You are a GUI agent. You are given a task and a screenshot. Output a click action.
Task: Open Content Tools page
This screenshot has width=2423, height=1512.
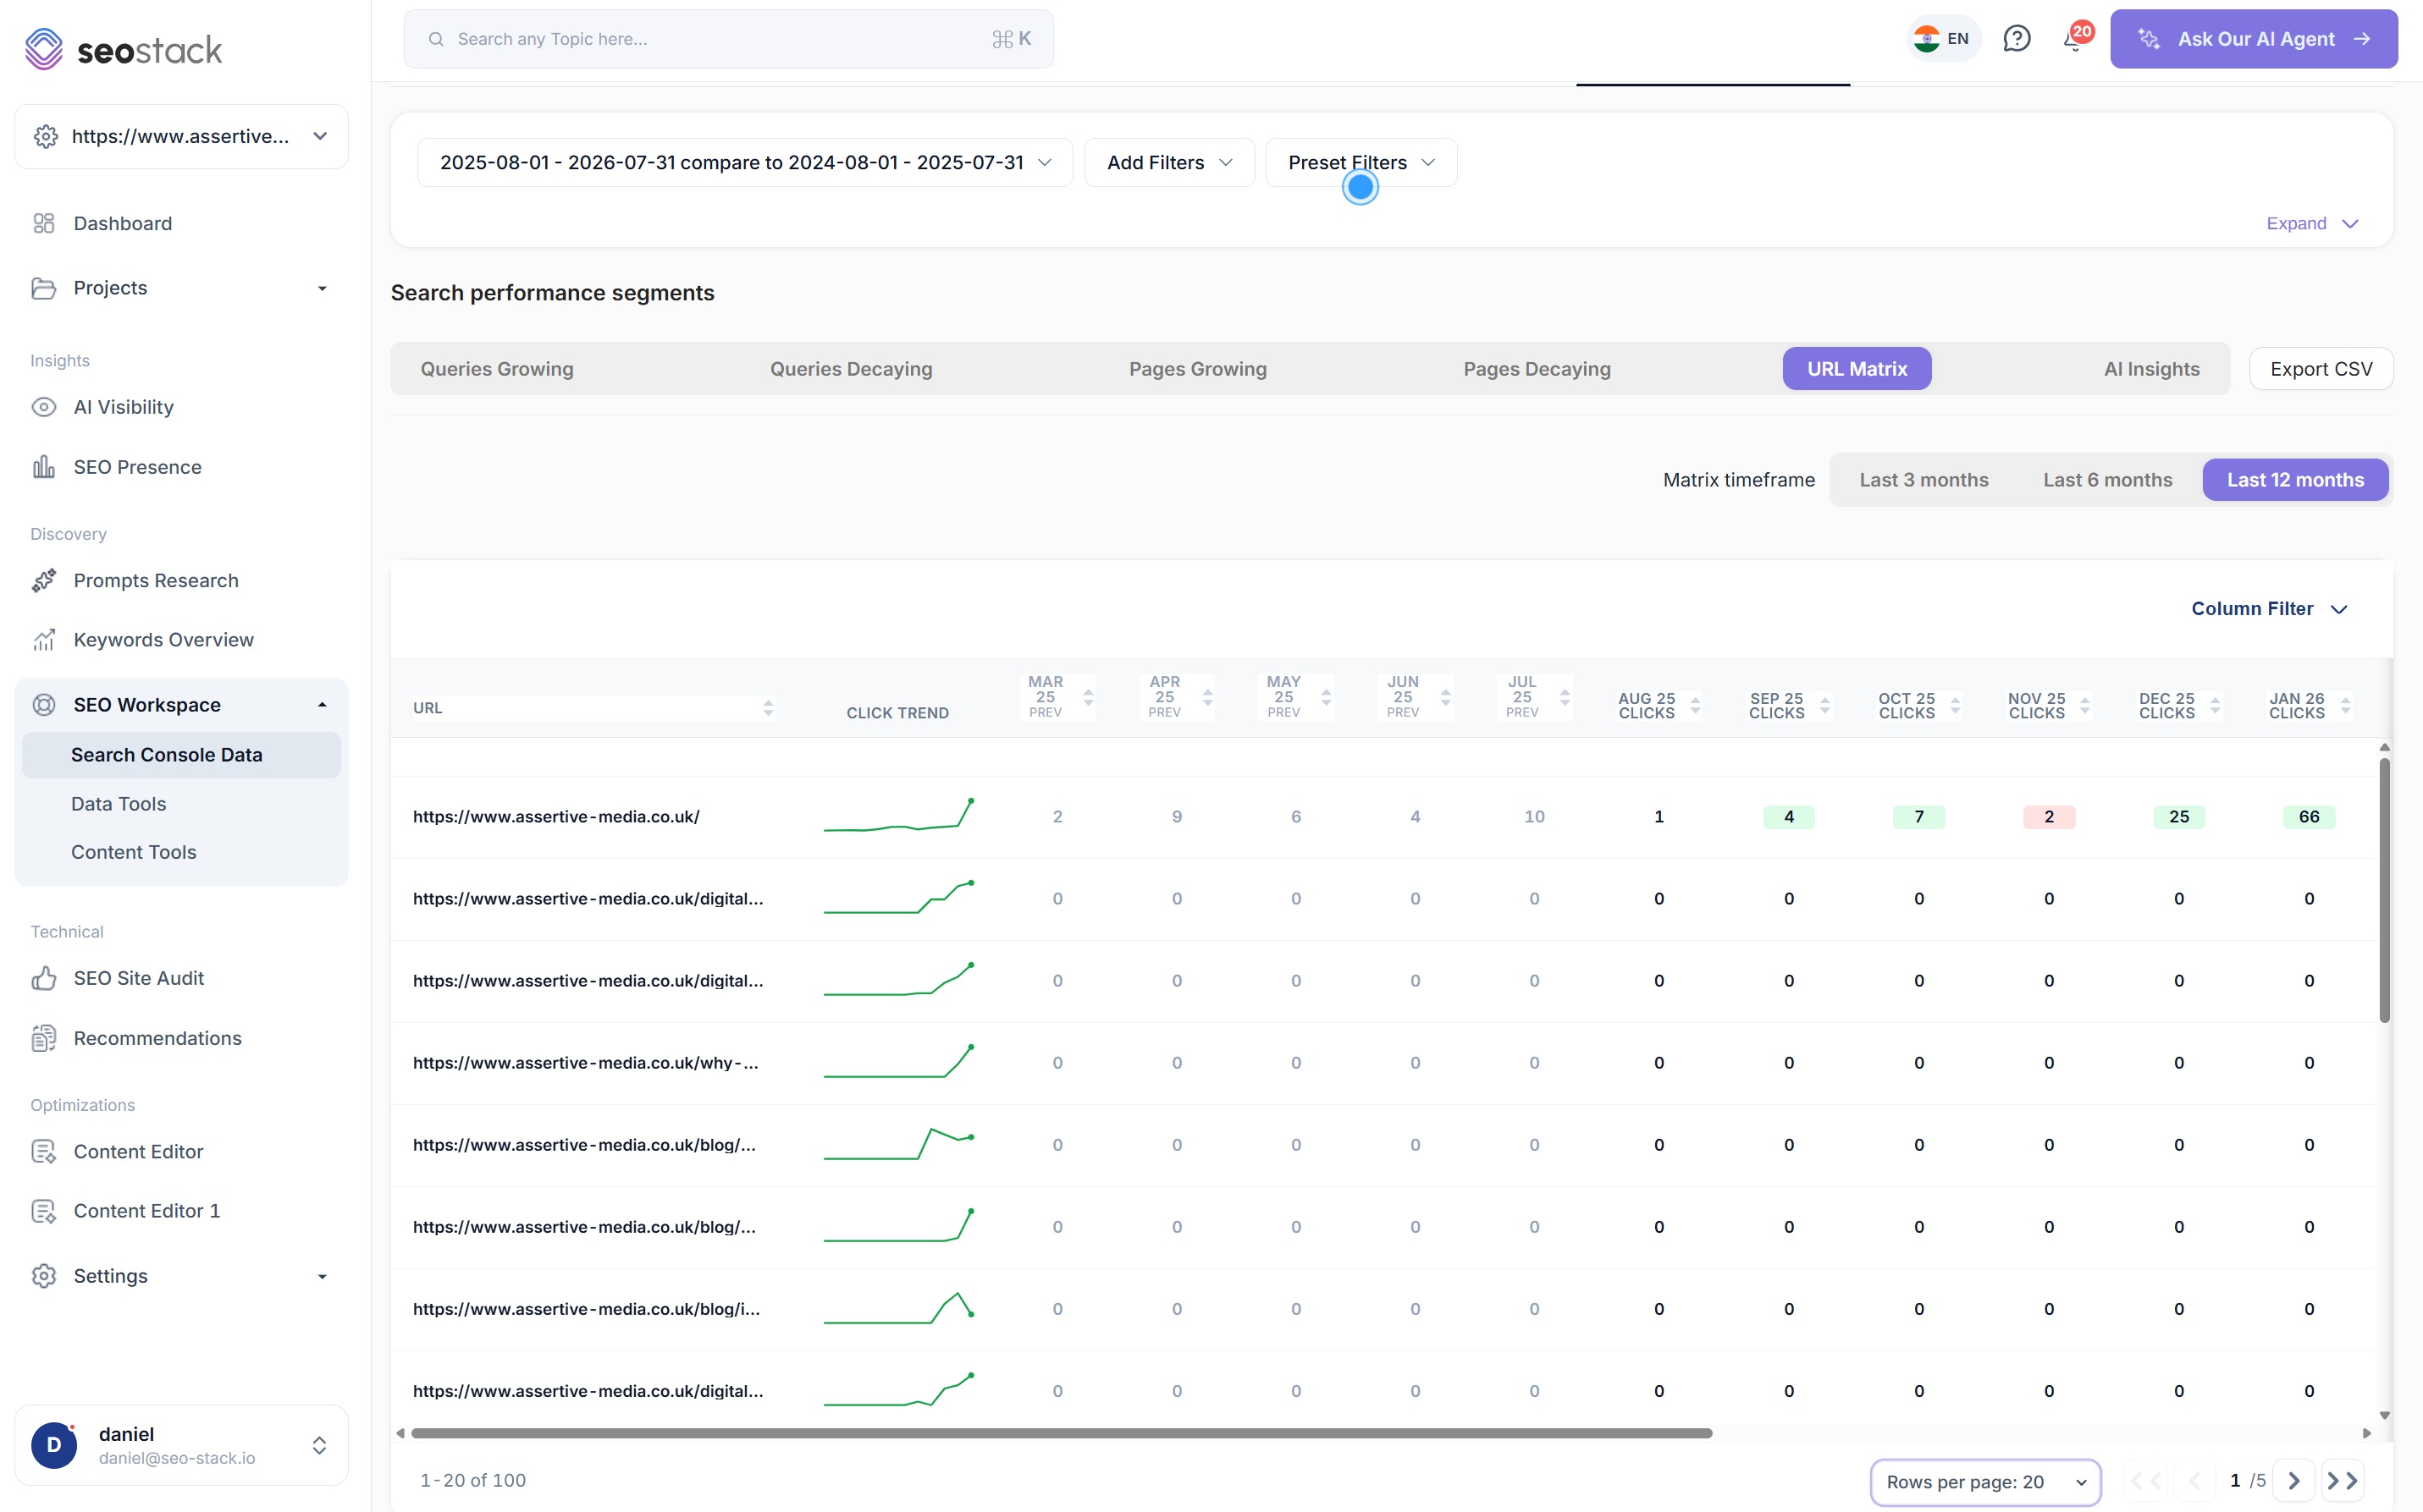(133, 852)
